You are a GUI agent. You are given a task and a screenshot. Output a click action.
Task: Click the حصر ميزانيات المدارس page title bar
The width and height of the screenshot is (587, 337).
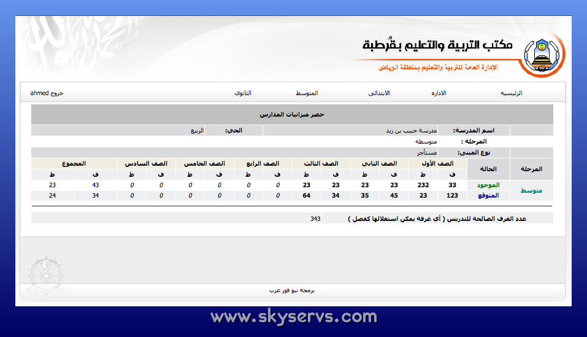click(292, 115)
